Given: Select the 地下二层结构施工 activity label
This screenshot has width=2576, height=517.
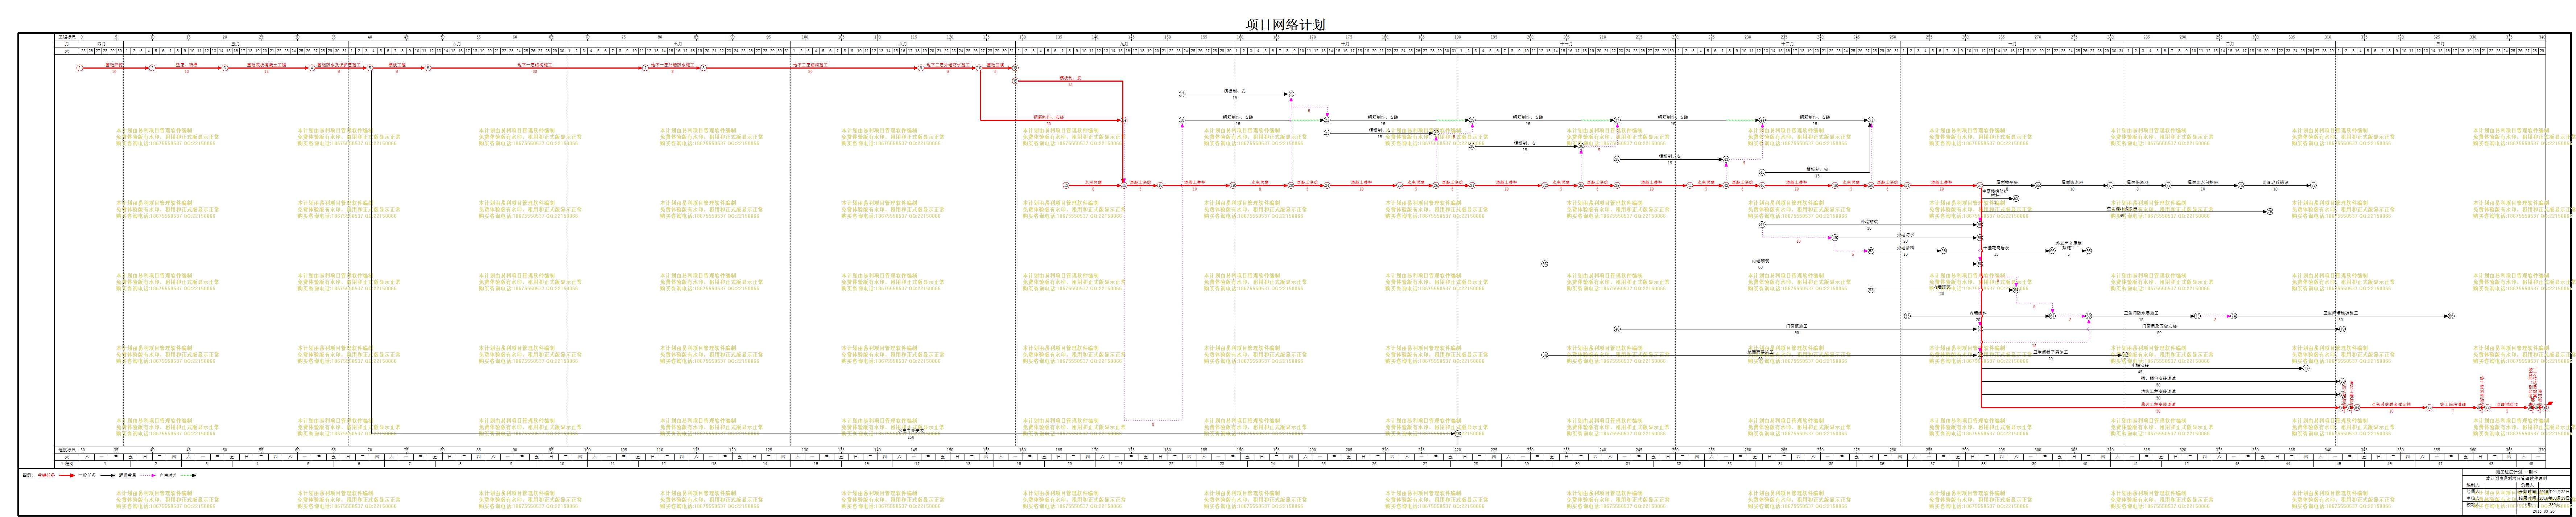Looking at the screenshot, I should click(810, 65).
